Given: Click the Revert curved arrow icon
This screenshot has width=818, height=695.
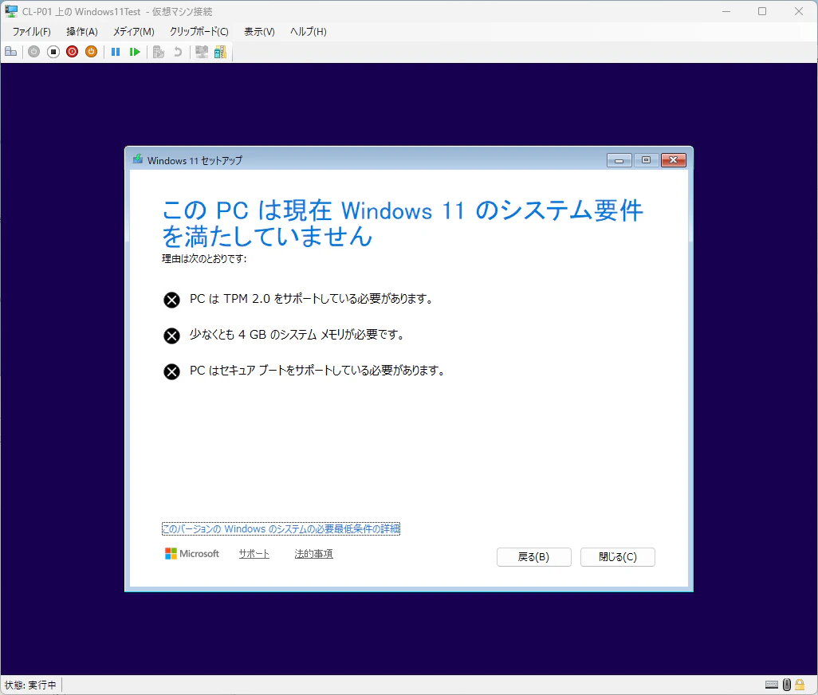Looking at the screenshot, I should coord(177,52).
